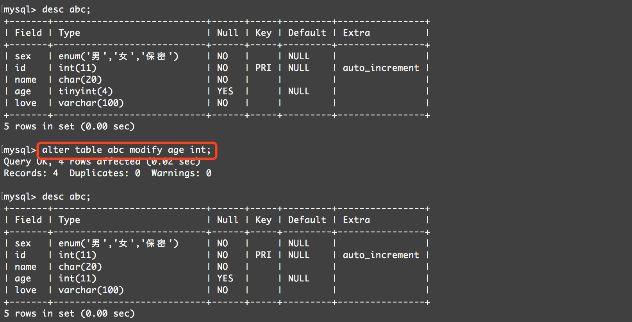Click YES in the first table's Null column
The image size is (632, 322).
(225, 91)
